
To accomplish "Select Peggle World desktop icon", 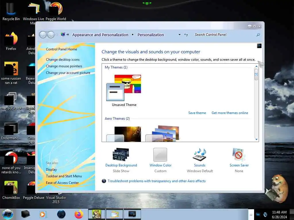I will pos(56,11).
